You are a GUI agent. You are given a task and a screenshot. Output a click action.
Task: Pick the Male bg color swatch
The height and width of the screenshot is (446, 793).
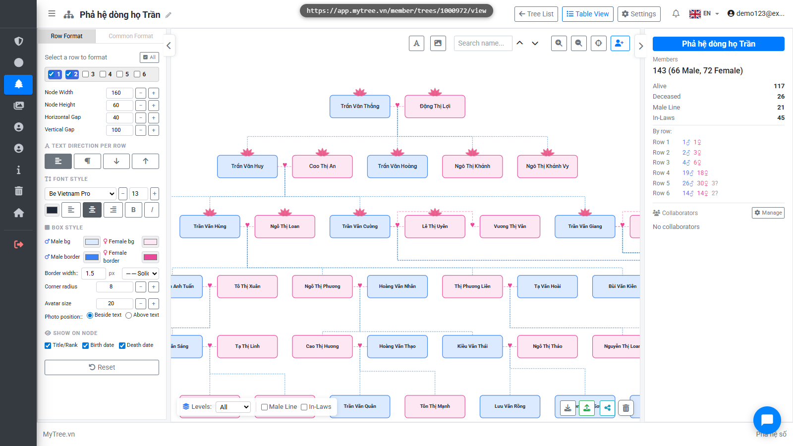[92, 242]
